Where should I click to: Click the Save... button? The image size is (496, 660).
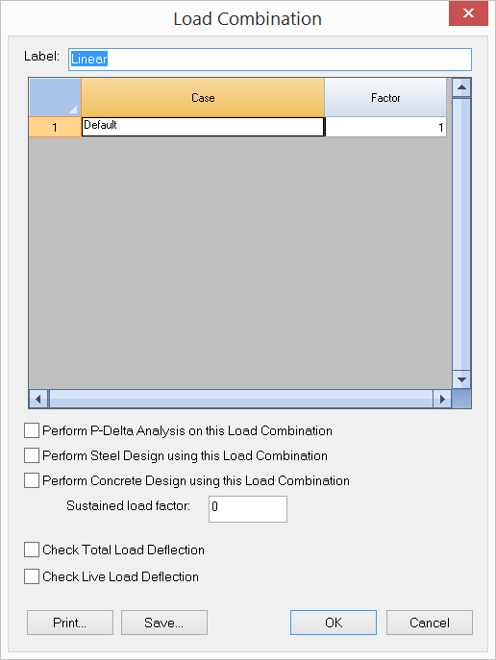click(164, 623)
